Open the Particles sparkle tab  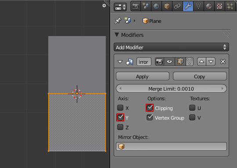click(x=230, y=6)
